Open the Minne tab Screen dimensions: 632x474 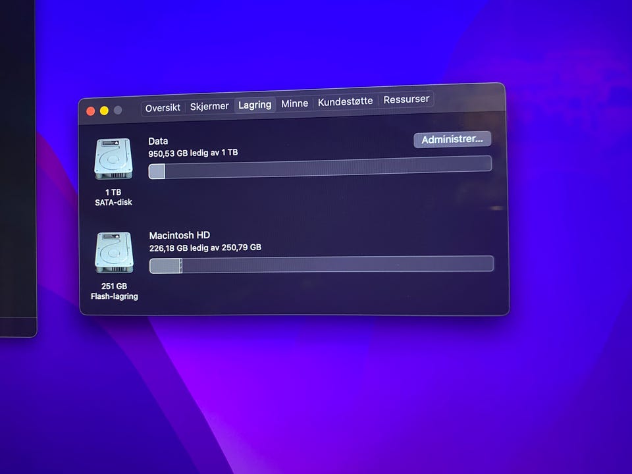(x=295, y=103)
